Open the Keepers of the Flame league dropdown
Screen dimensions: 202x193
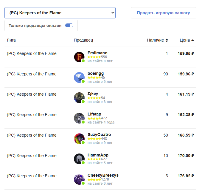pos(60,13)
